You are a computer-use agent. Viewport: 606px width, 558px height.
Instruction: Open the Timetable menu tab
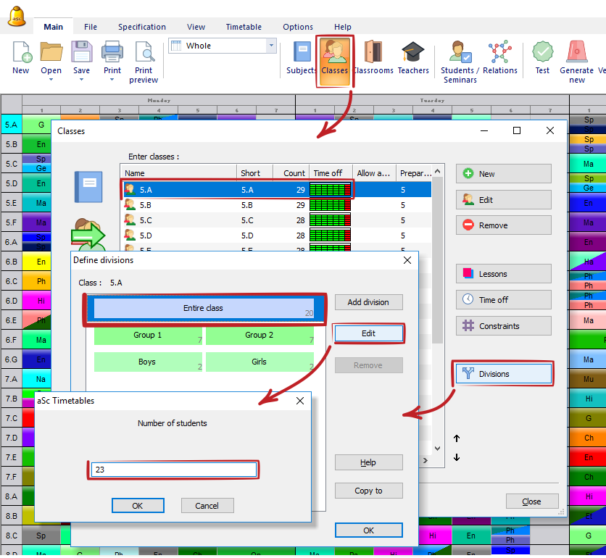coord(244,27)
